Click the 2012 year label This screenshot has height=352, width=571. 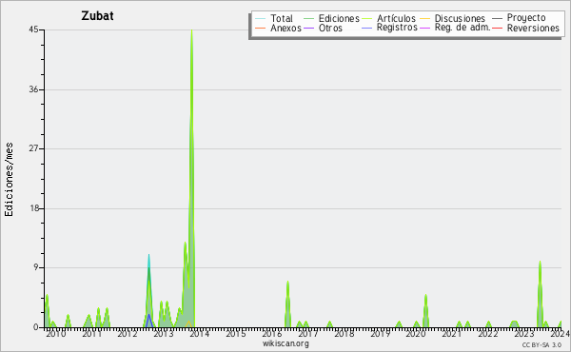coord(128,333)
